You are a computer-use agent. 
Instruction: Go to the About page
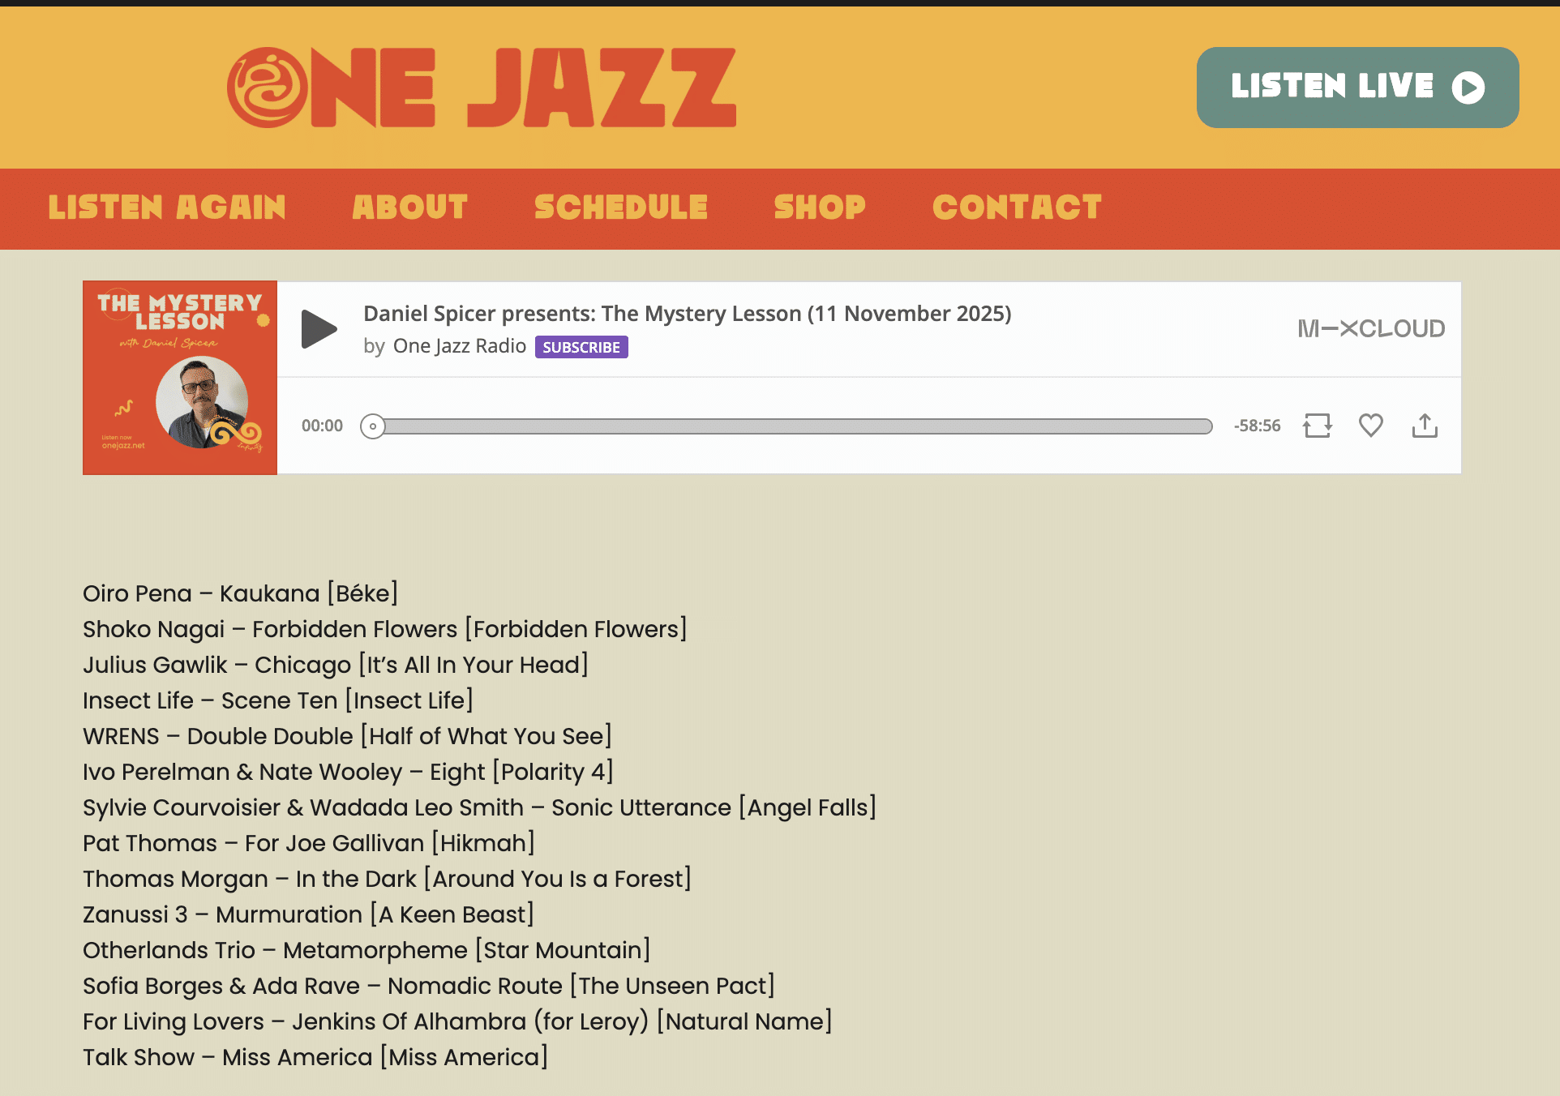point(410,208)
